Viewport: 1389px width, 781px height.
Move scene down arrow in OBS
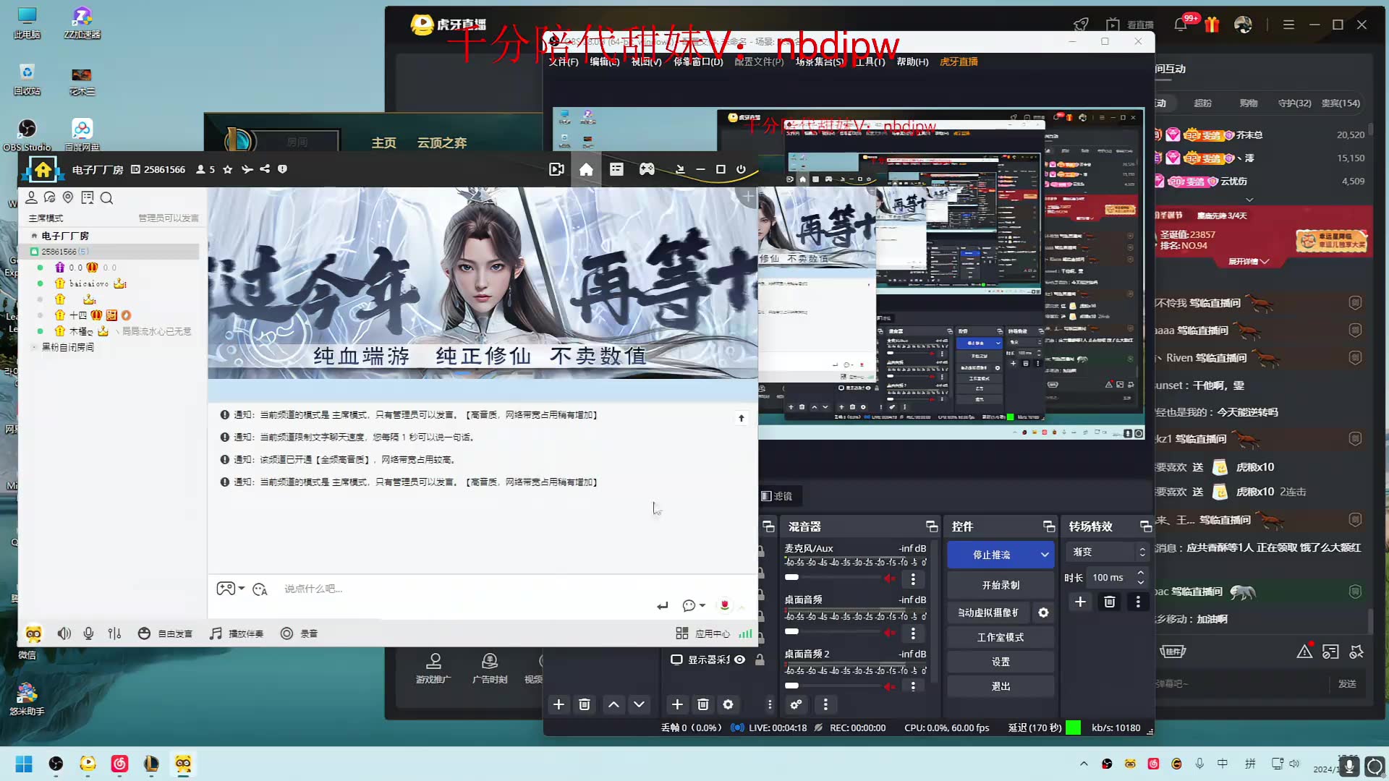point(639,704)
